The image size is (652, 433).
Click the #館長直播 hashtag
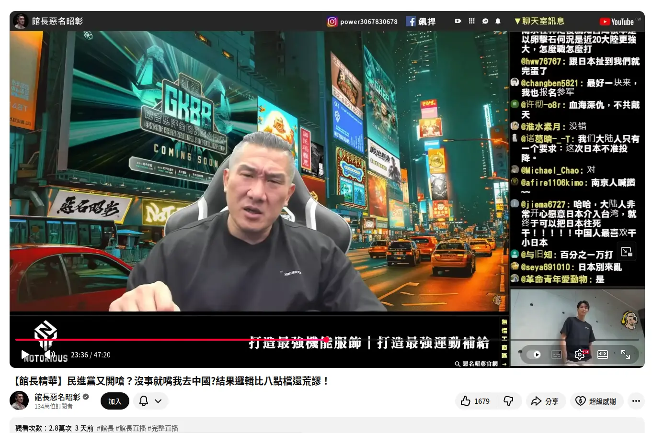click(130, 428)
